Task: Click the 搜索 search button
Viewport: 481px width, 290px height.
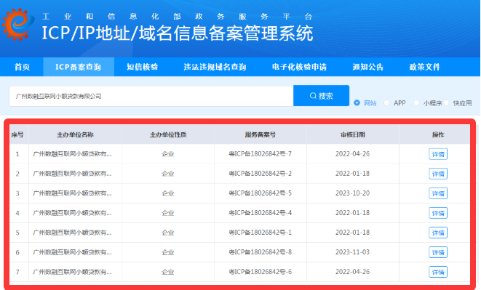Action: coord(321,96)
